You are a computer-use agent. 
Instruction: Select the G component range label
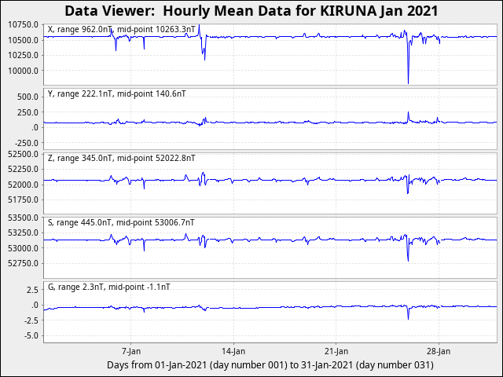coord(108,287)
